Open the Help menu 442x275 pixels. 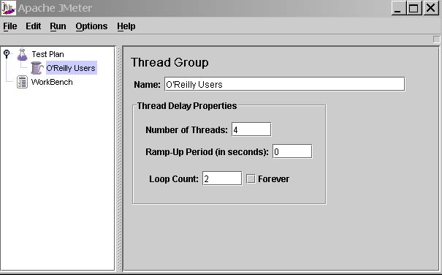tap(126, 26)
